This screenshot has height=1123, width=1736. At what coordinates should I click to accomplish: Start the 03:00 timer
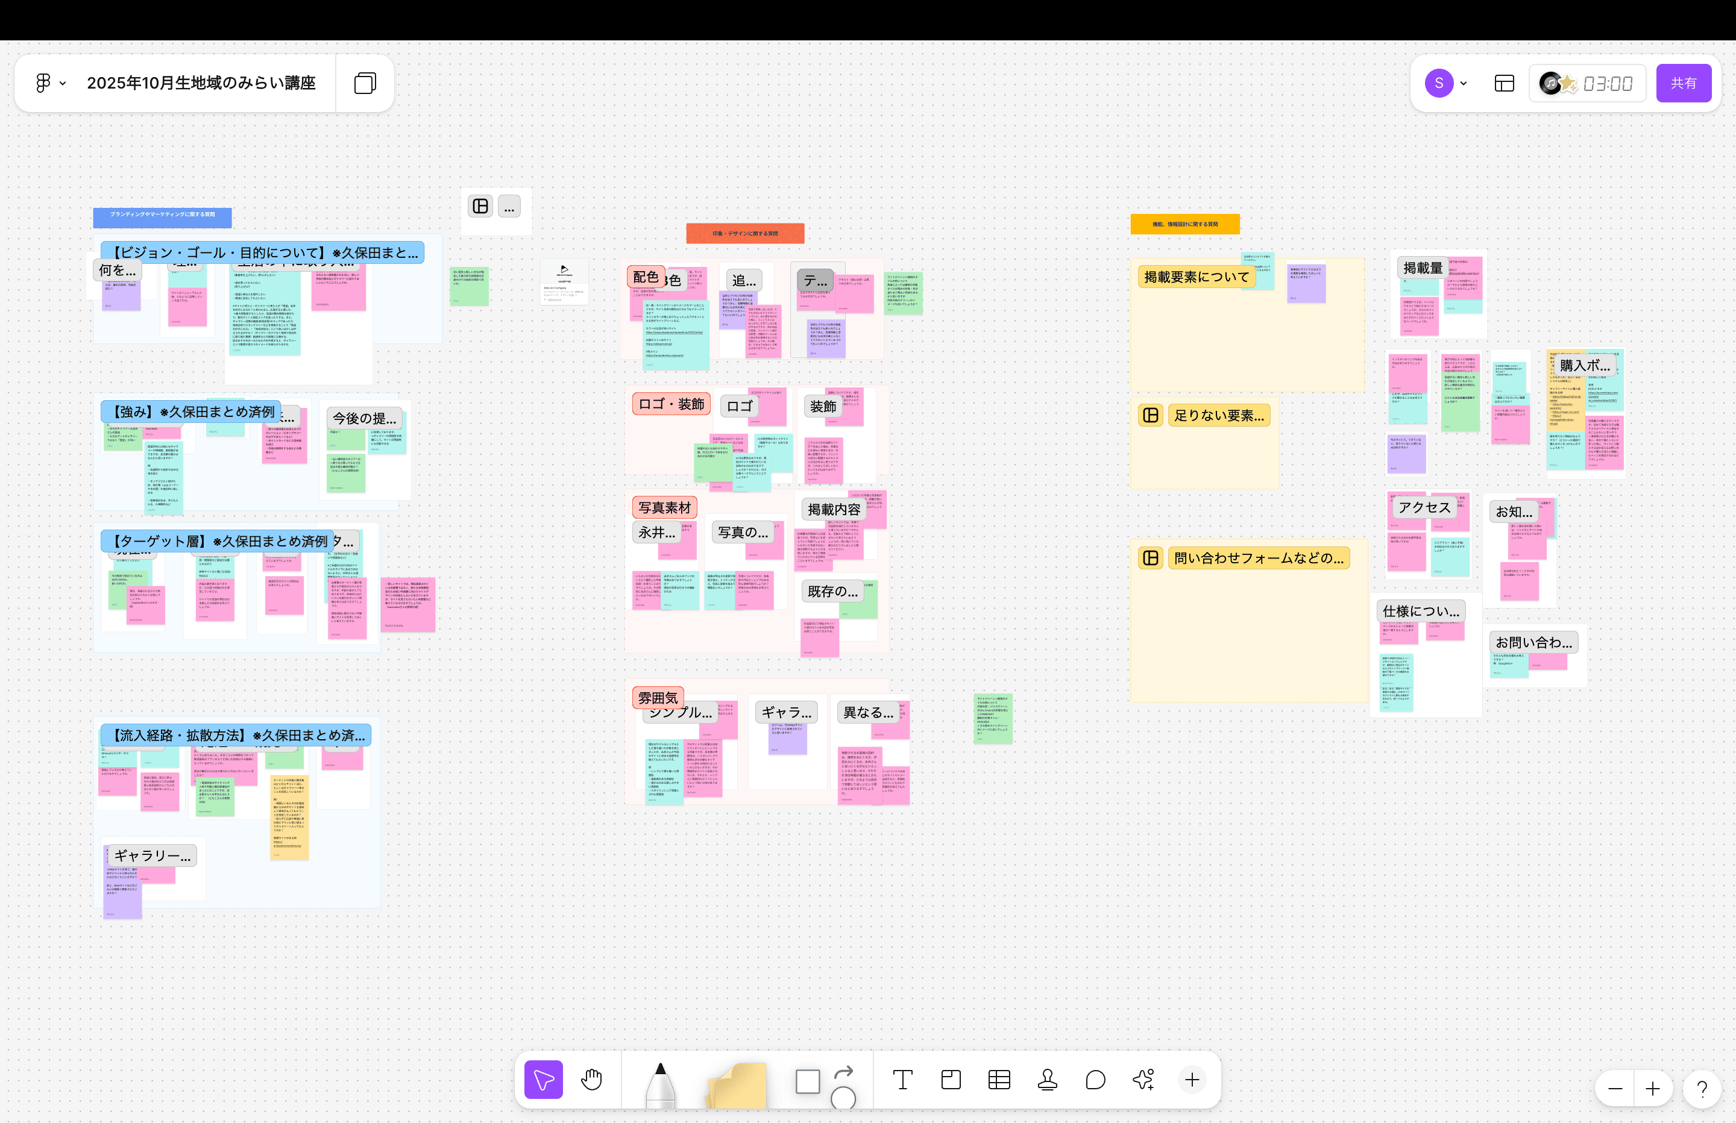[1607, 84]
